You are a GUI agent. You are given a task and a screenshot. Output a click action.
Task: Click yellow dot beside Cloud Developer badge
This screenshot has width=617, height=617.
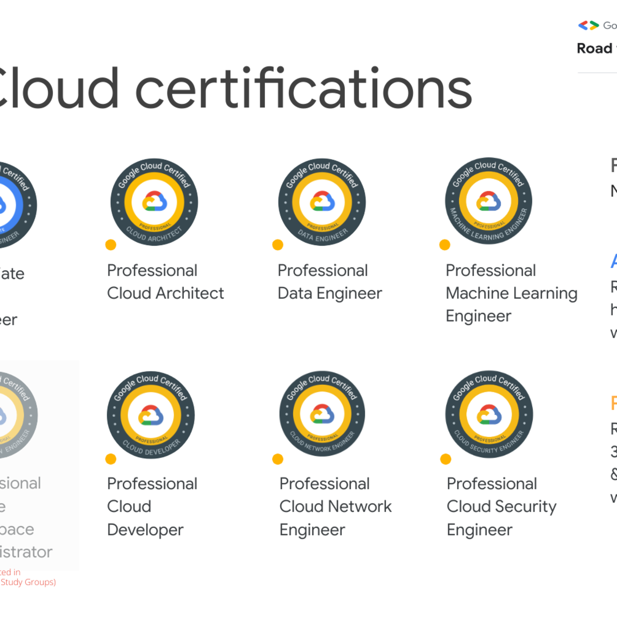[x=111, y=459]
